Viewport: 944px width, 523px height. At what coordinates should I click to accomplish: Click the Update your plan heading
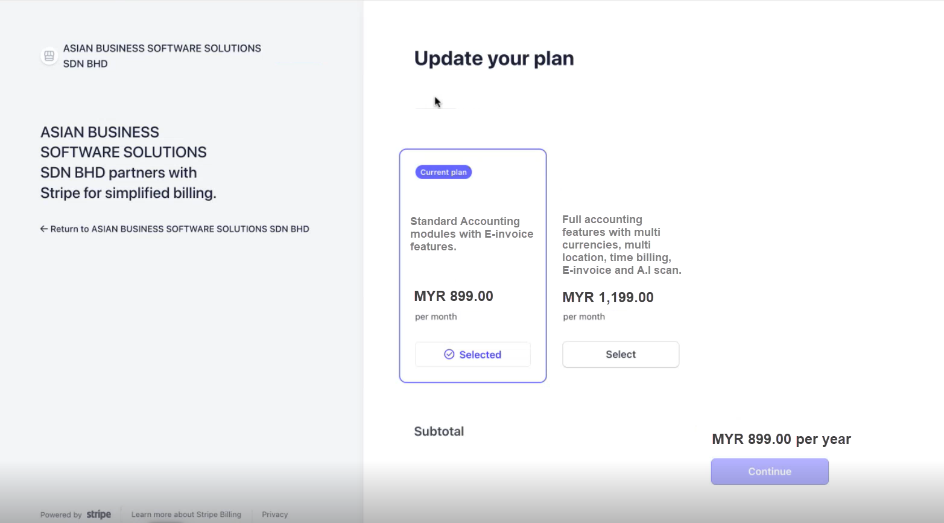coord(494,59)
